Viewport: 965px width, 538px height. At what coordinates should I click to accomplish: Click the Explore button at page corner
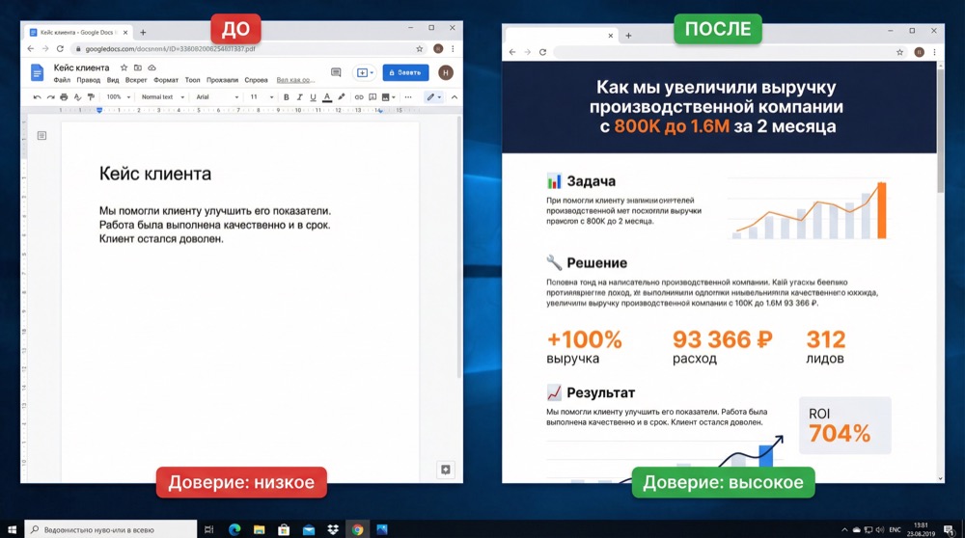pos(446,470)
